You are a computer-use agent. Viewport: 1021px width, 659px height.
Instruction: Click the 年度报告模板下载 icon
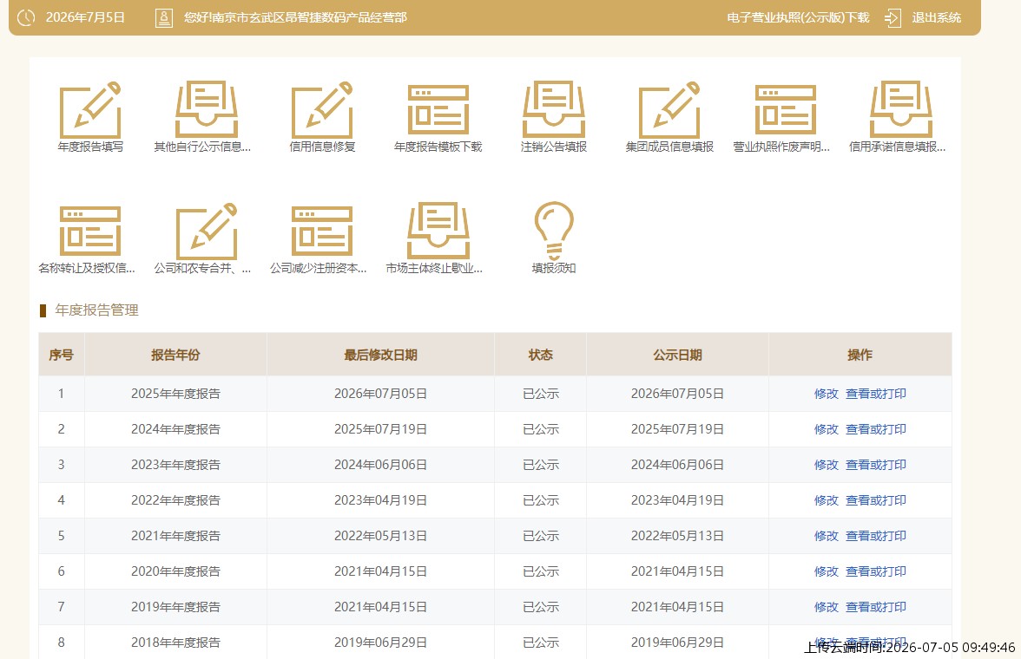[438, 110]
